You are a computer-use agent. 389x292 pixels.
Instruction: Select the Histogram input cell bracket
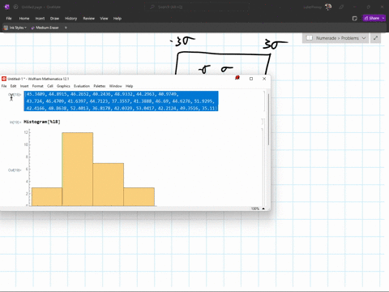click(263, 122)
